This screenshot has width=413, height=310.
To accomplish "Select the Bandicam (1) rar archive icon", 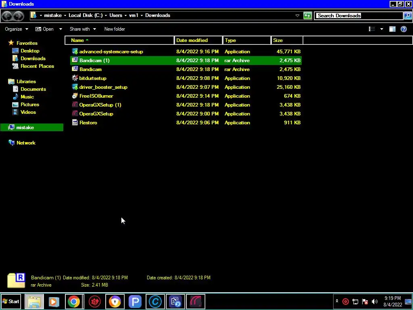I will coord(75,60).
